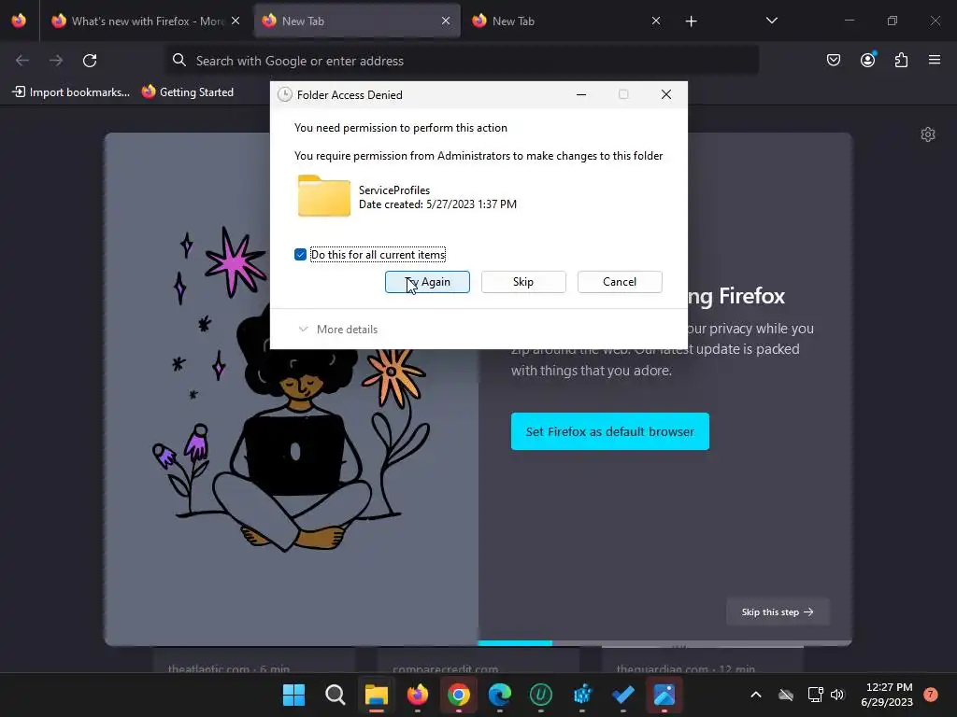Show hidden system tray icons
The height and width of the screenshot is (717, 957).
coord(755,695)
